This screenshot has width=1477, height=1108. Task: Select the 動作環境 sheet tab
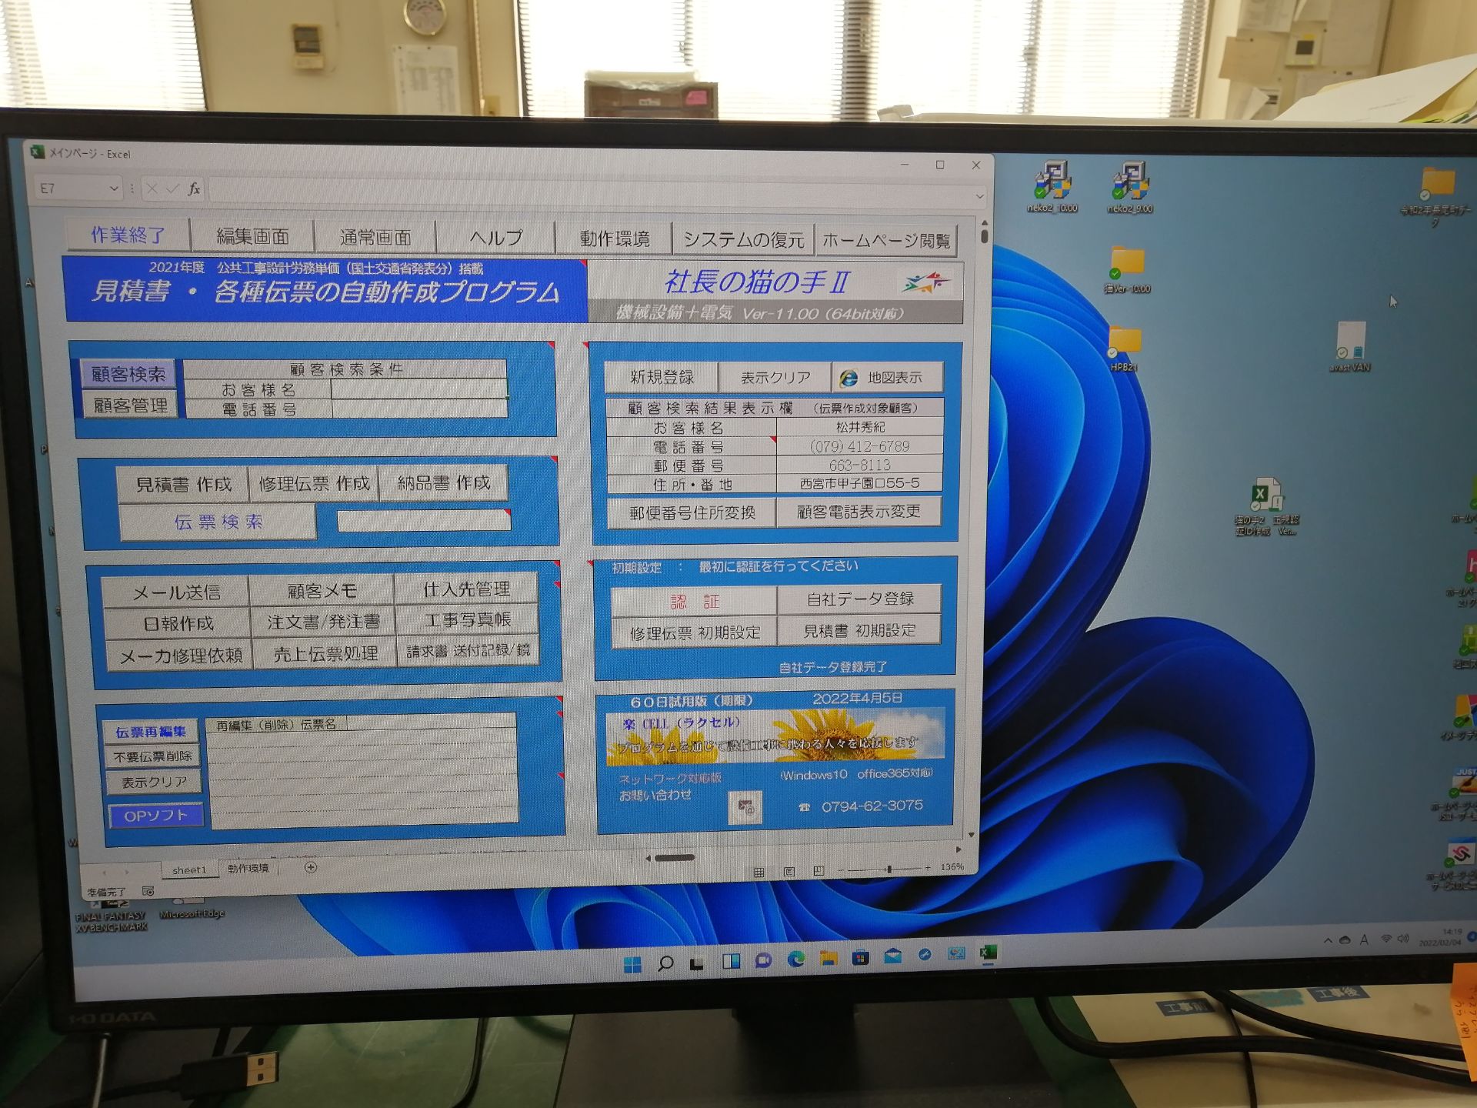pyautogui.click(x=248, y=868)
